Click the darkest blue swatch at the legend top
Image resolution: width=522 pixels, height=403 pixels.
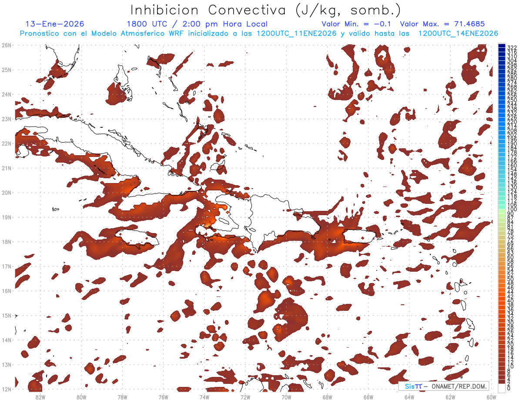pos(502,46)
